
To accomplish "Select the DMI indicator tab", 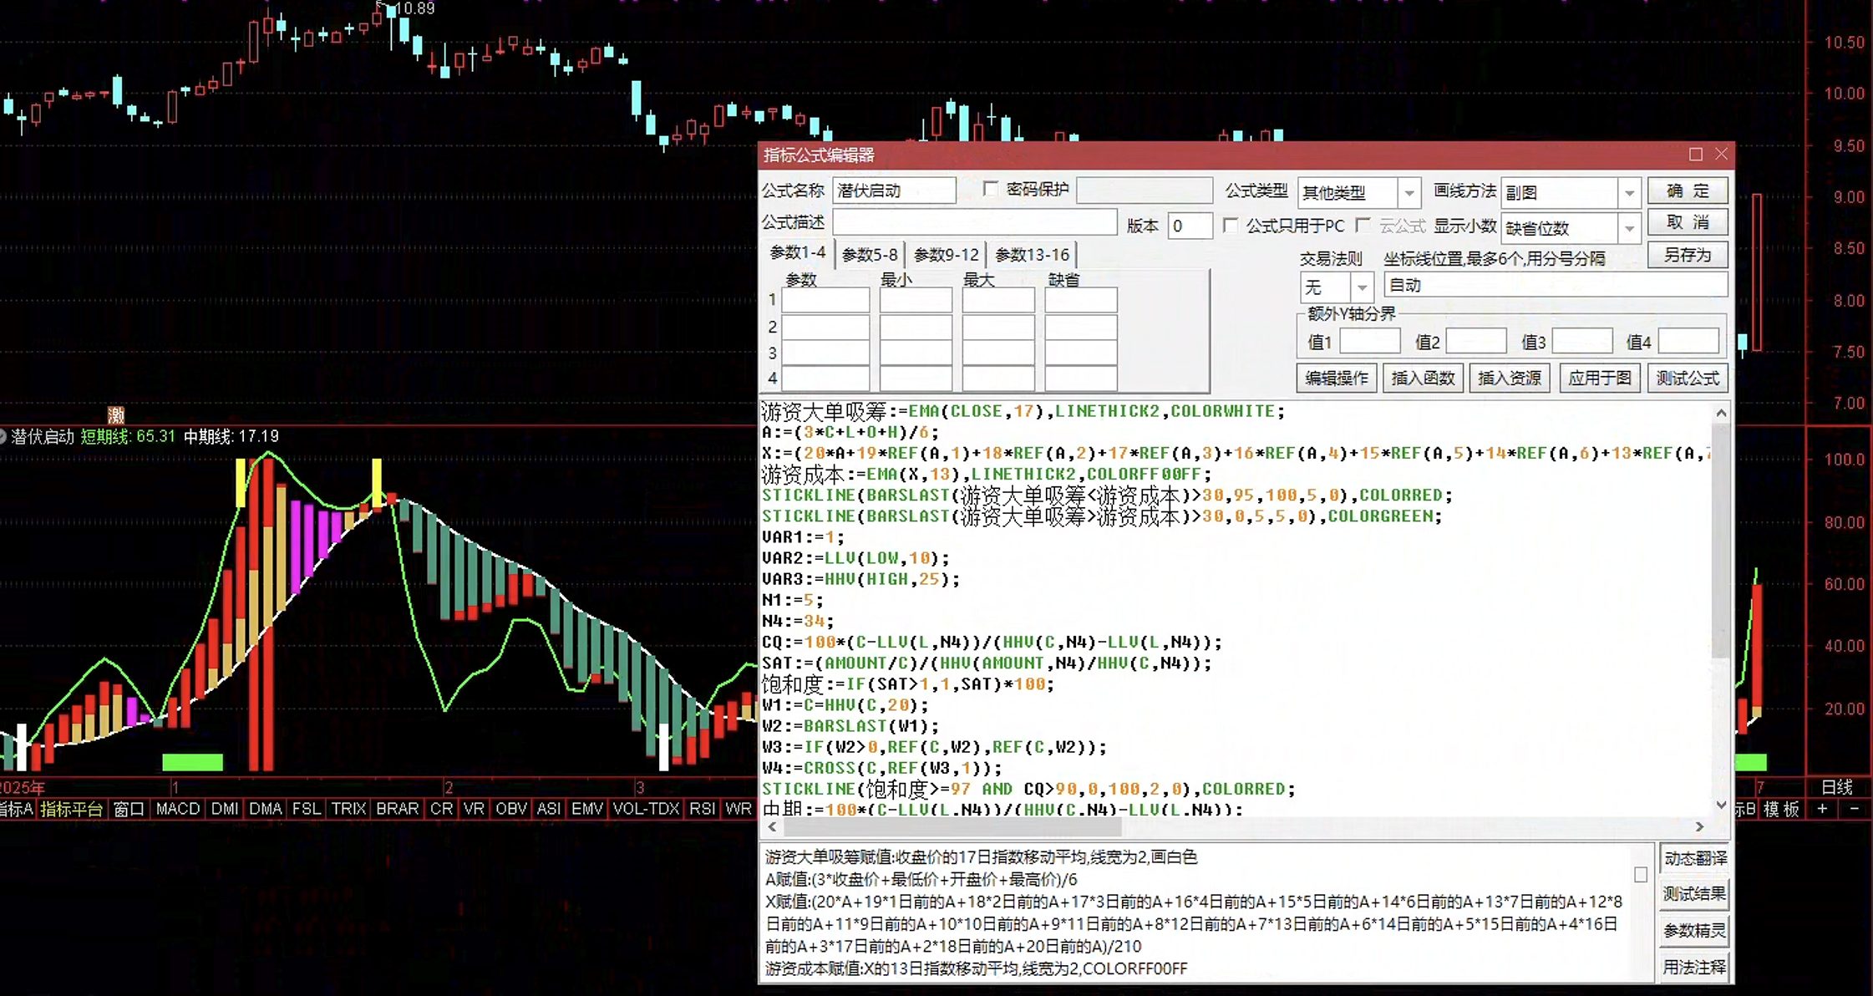I will (x=225, y=809).
